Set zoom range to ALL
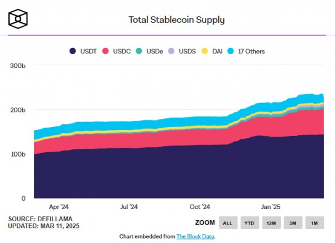This screenshot has height=243, width=335. (228, 223)
